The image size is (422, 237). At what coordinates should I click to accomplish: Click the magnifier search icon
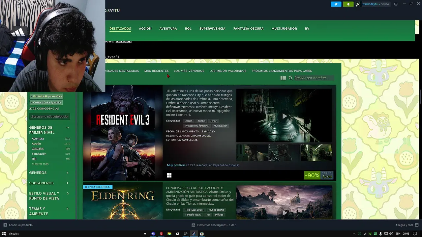point(291,78)
